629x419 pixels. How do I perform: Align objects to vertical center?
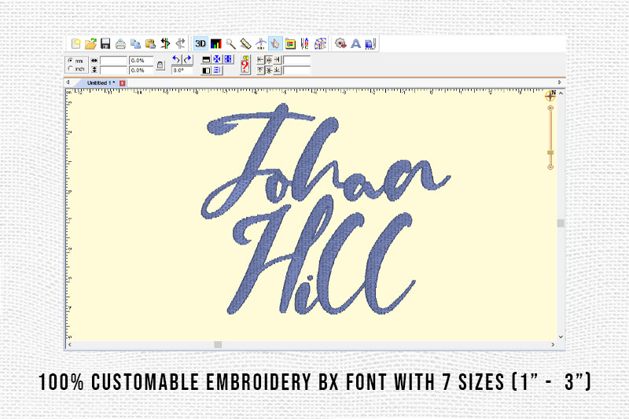269,70
